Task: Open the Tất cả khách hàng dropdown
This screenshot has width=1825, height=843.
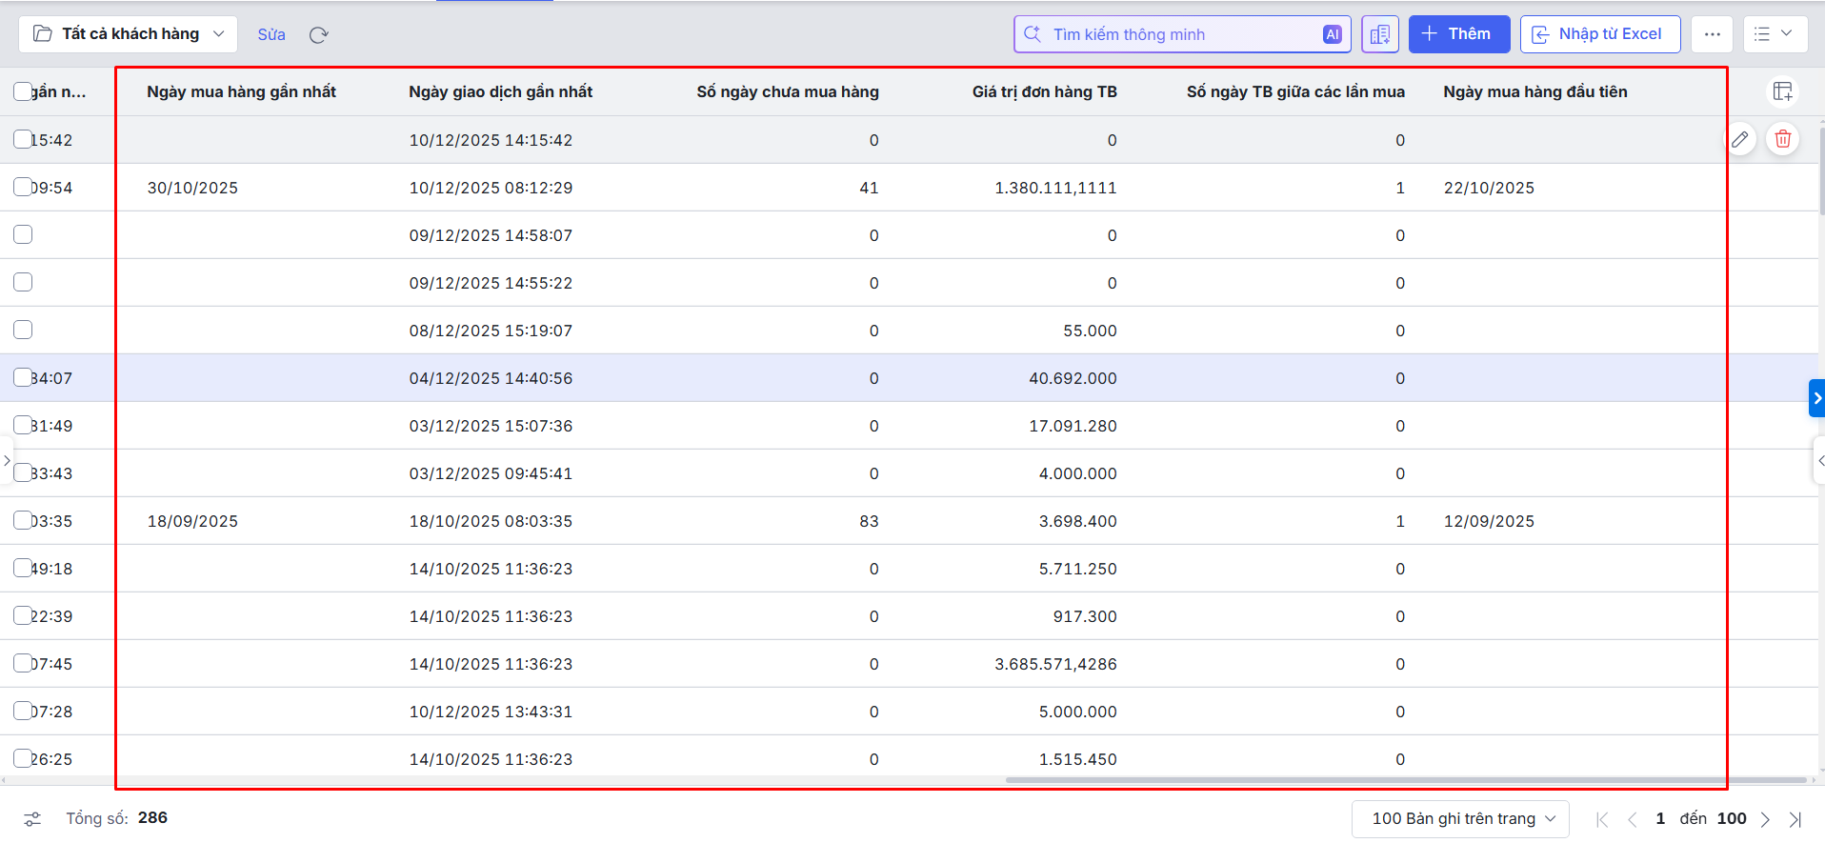Action: point(129,34)
